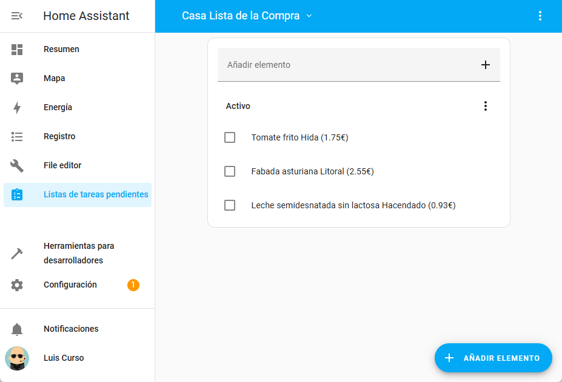Image resolution: width=562 pixels, height=382 pixels.
Task: Open the Activo section three-dot menu
Action: 485,106
